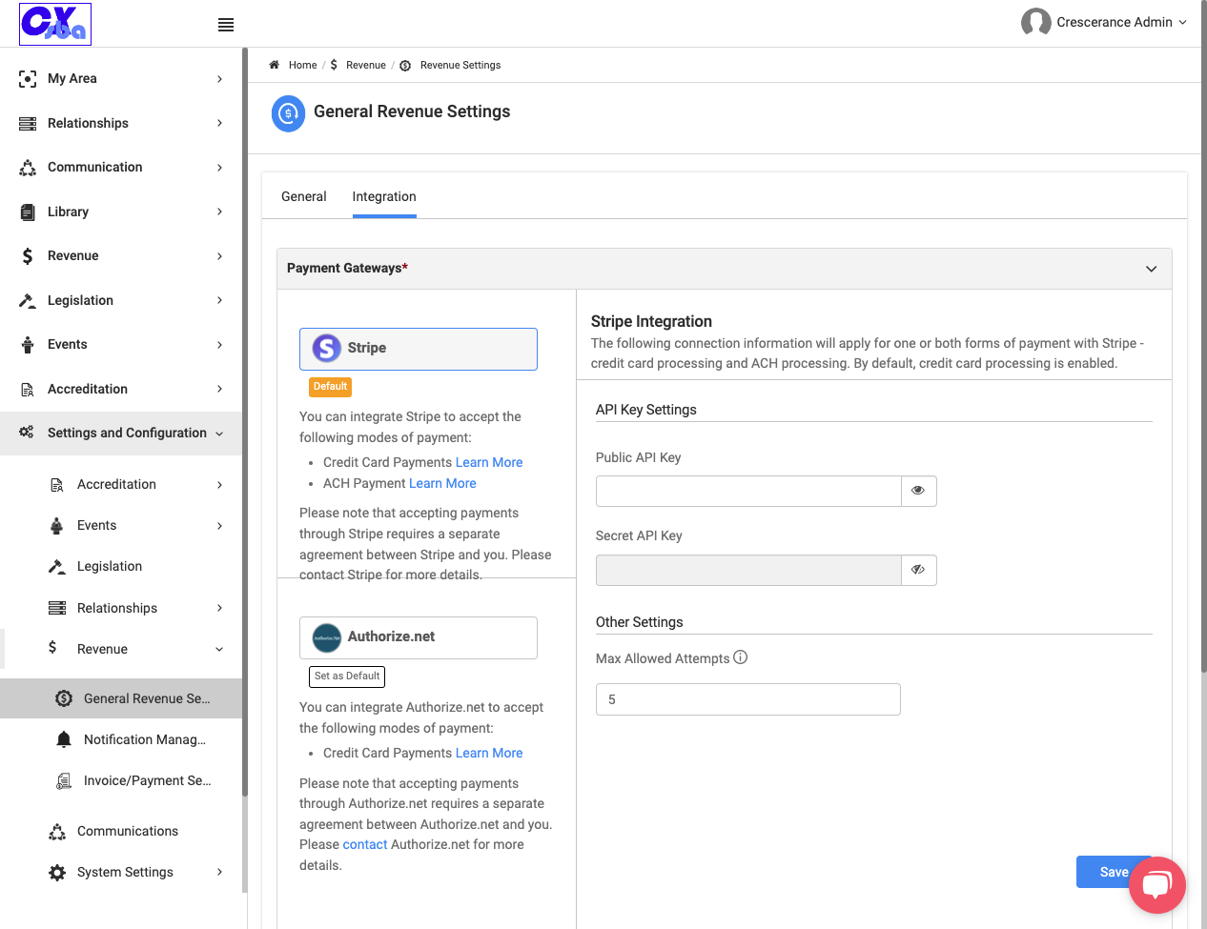Click the Public API Key input field

click(x=748, y=491)
